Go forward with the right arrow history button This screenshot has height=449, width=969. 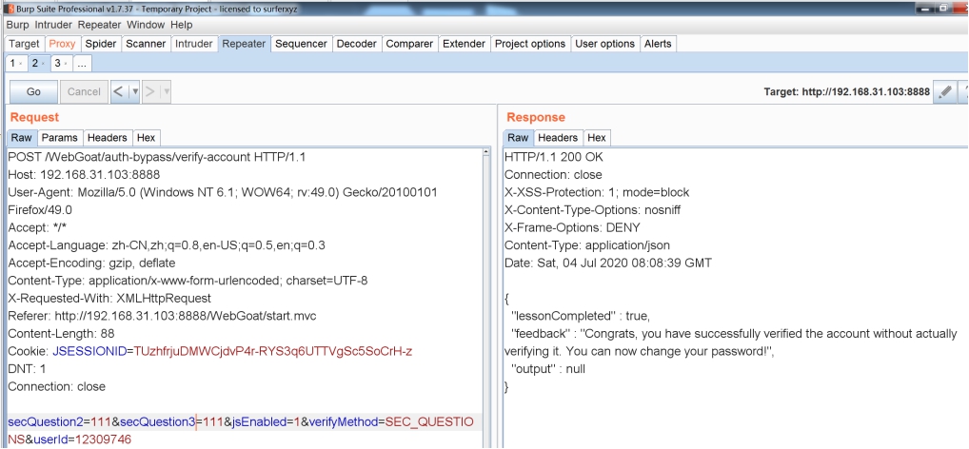tap(149, 91)
